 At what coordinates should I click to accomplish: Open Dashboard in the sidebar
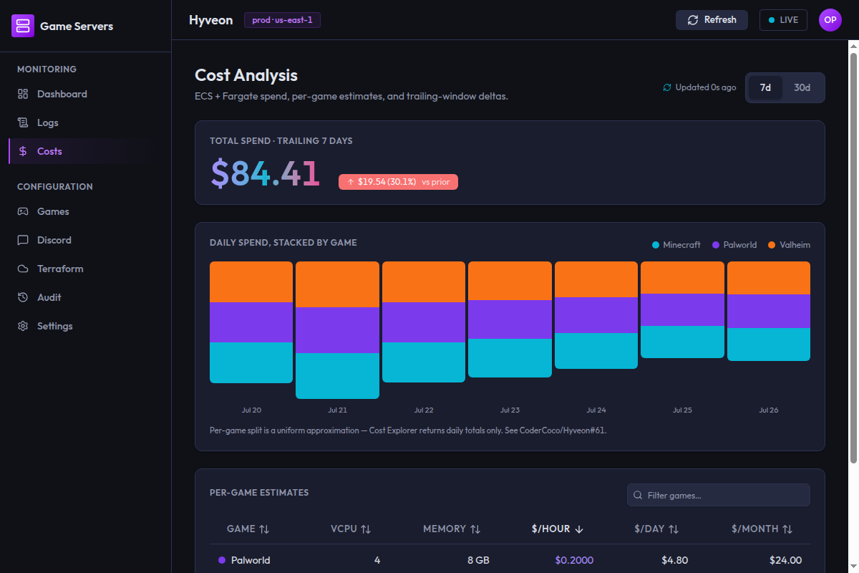pos(86,94)
